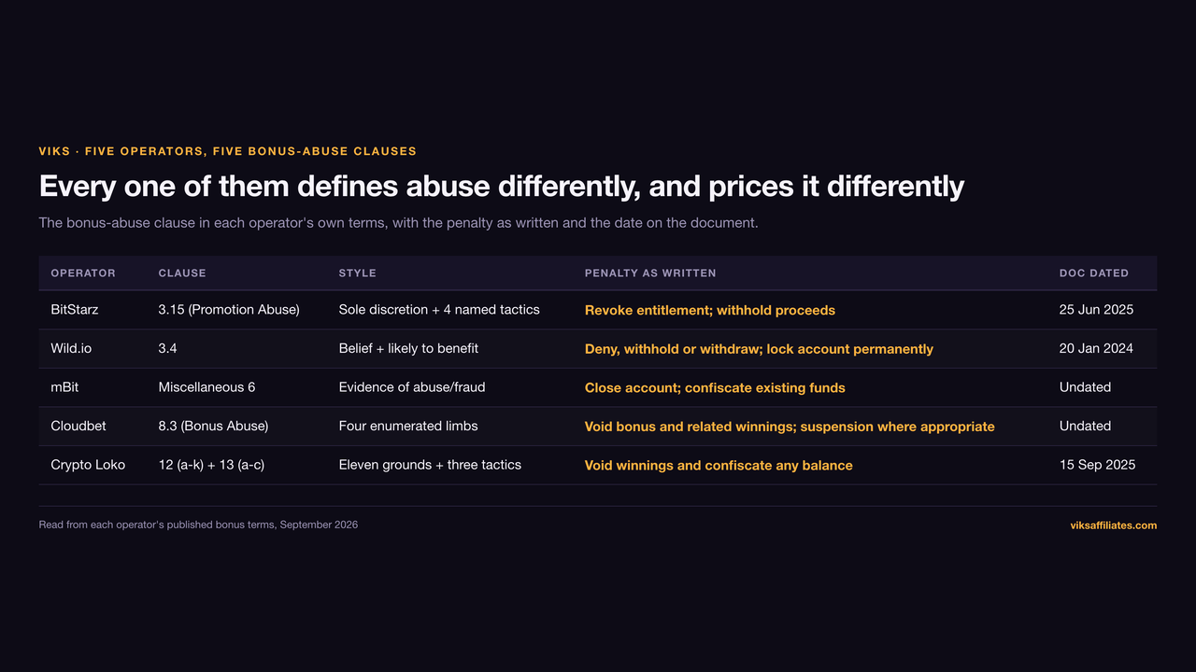This screenshot has height=672, width=1196.
Task: Select the 'Undated' cell in mBit row
Action: point(1086,387)
